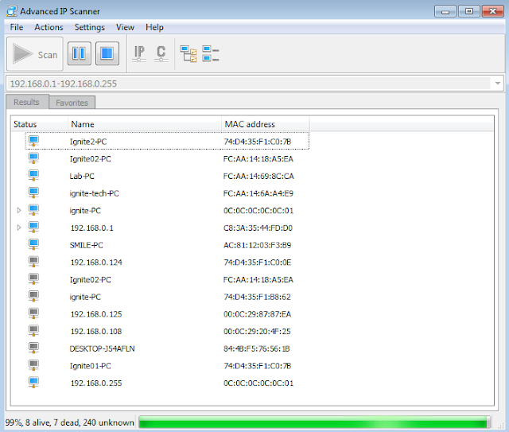Viewport: 509px width, 432px height.
Task: Click MAC address 84:4B:F5:76:56:1B
Action: pyautogui.click(x=256, y=348)
